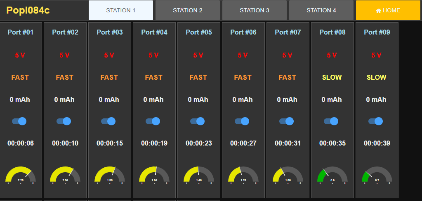422x201 pixels.
Task: Select the Port #06 gauge dial
Action: coord(243,175)
